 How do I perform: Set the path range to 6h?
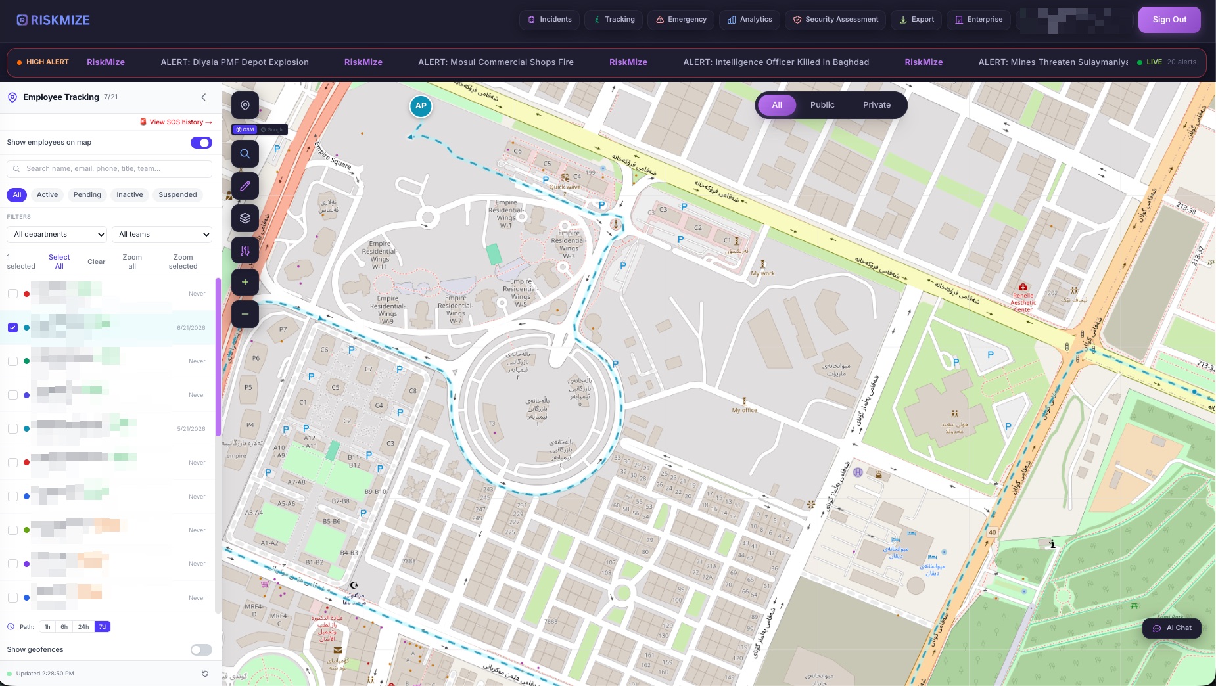point(64,627)
